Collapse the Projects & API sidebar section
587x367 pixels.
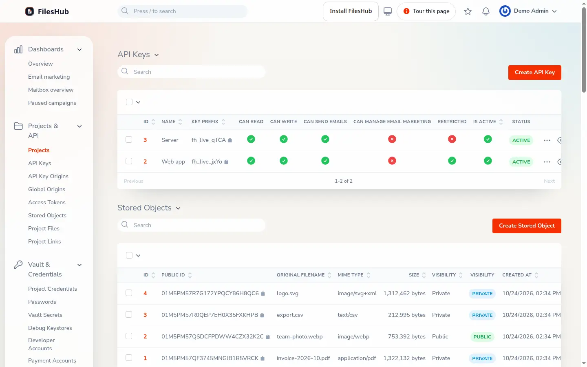point(79,126)
